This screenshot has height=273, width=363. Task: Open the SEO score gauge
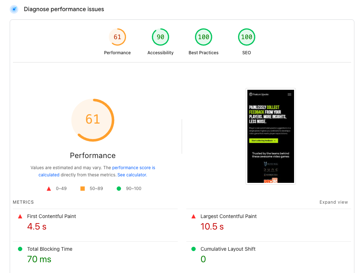[246, 37]
